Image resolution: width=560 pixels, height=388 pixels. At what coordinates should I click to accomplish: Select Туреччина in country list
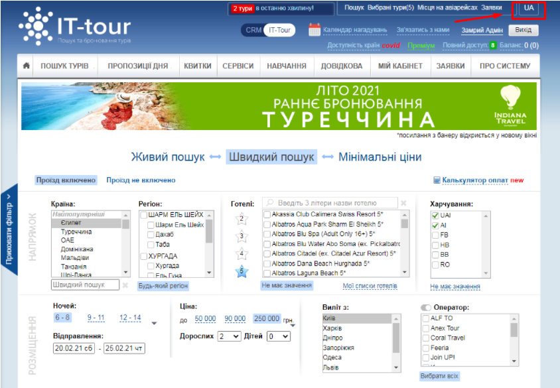76,231
